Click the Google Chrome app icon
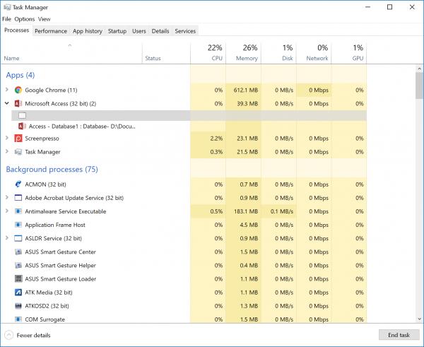Screen dimensions: 424x347 pos(18,90)
